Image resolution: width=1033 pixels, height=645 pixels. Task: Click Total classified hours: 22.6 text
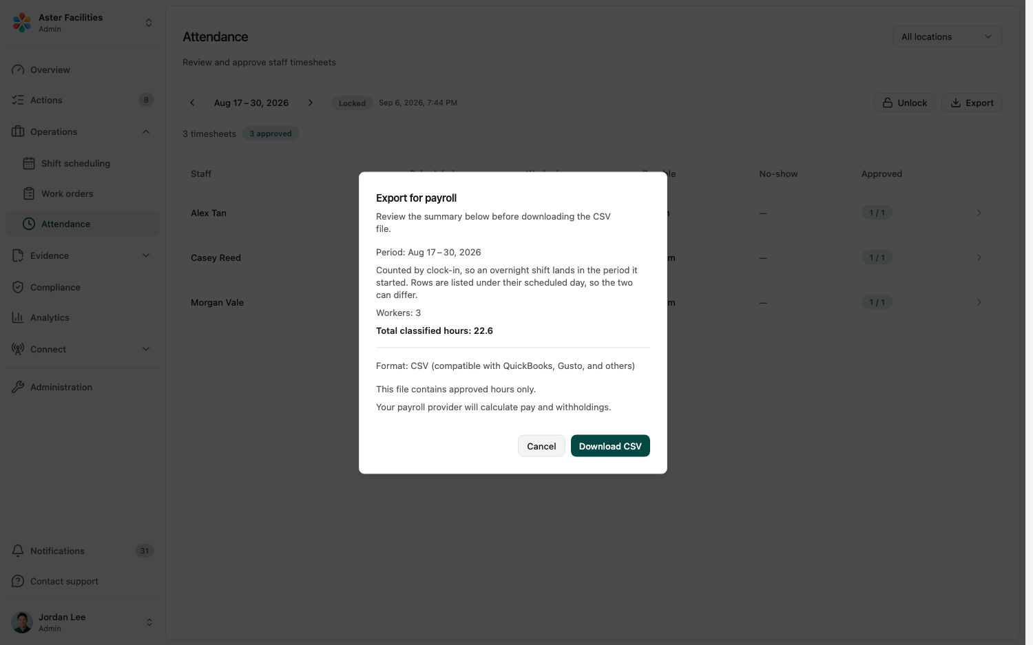click(435, 330)
